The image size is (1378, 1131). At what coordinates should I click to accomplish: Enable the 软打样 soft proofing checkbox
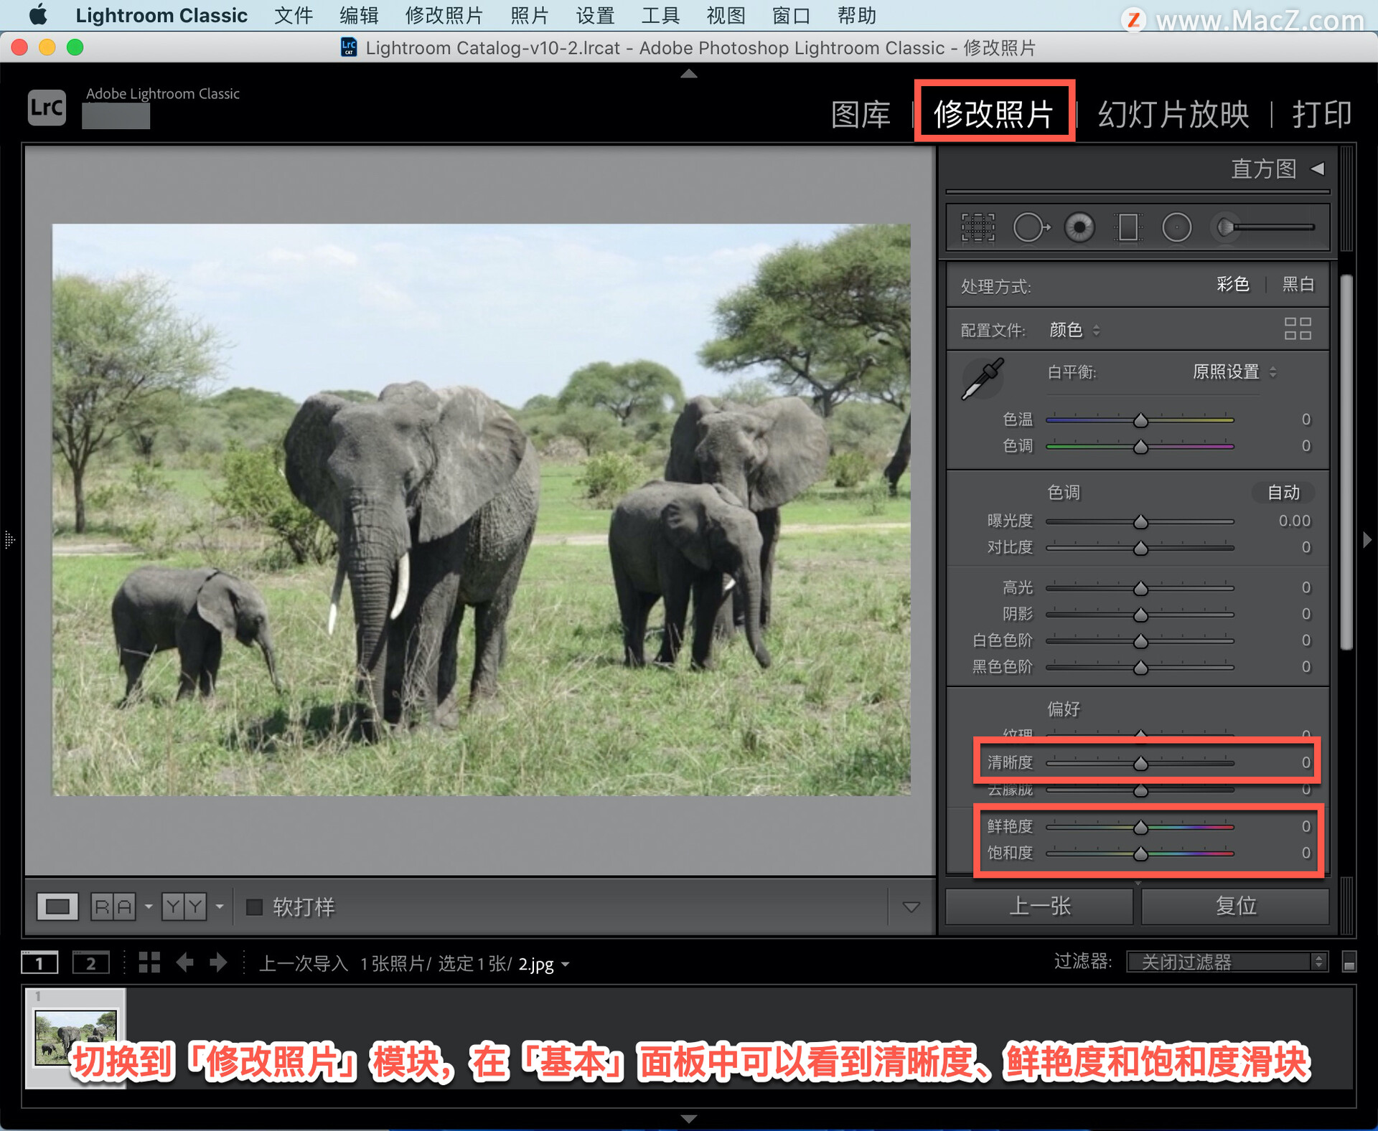click(254, 907)
